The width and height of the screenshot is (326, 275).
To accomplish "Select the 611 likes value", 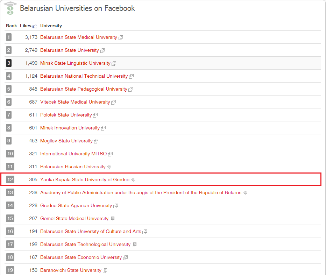I will [33, 115].
